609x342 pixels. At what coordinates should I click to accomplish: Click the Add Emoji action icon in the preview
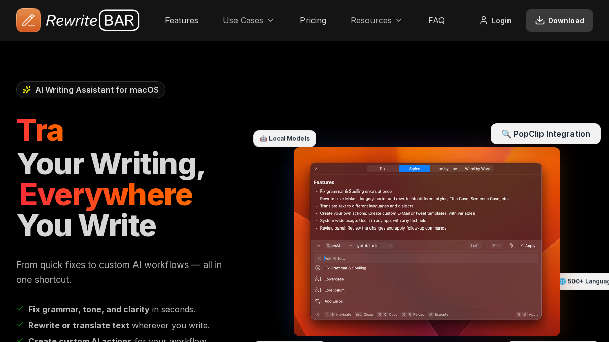(318, 301)
